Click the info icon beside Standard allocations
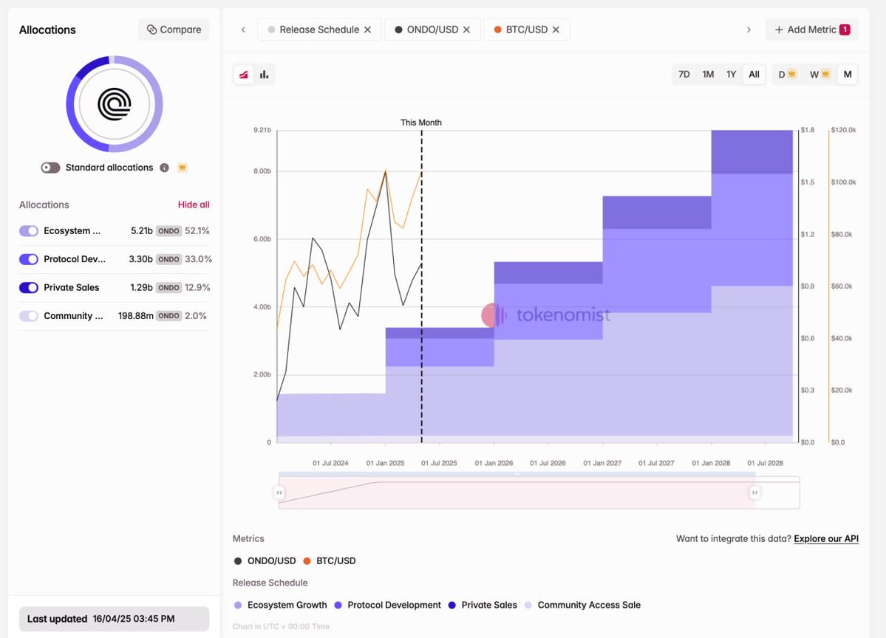Screen dimensions: 886x638 (x=164, y=168)
